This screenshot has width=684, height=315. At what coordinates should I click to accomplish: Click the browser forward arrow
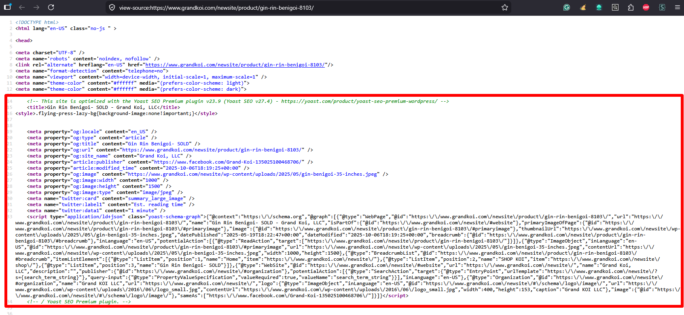point(36,7)
